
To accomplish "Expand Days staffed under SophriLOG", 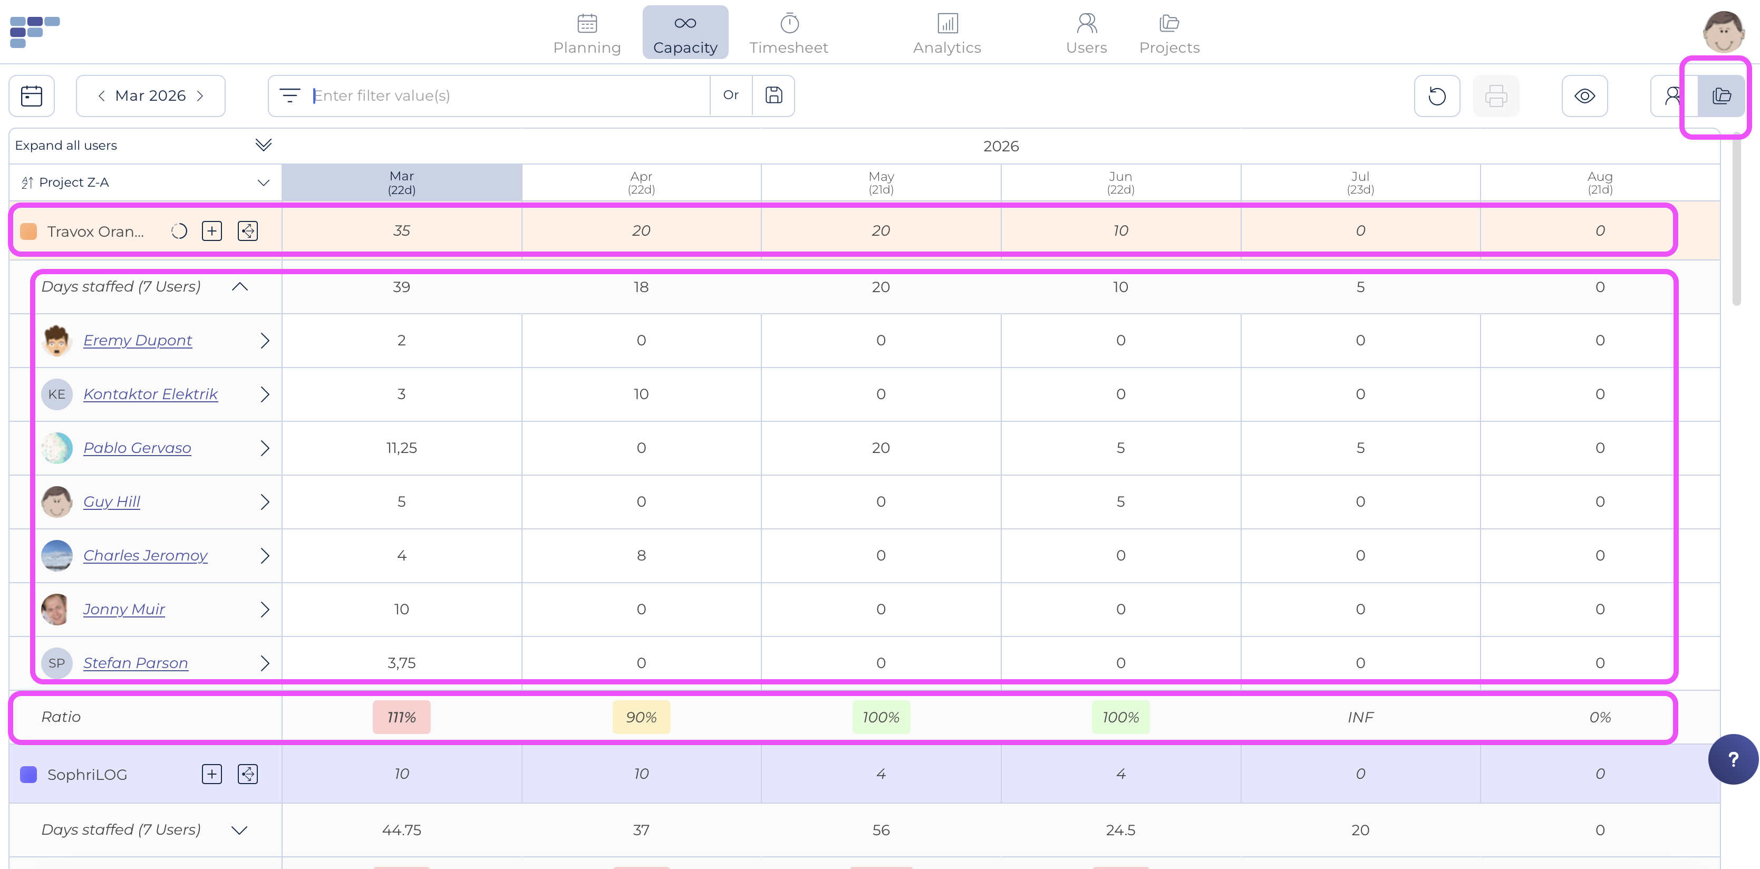I will pos(239,830).
